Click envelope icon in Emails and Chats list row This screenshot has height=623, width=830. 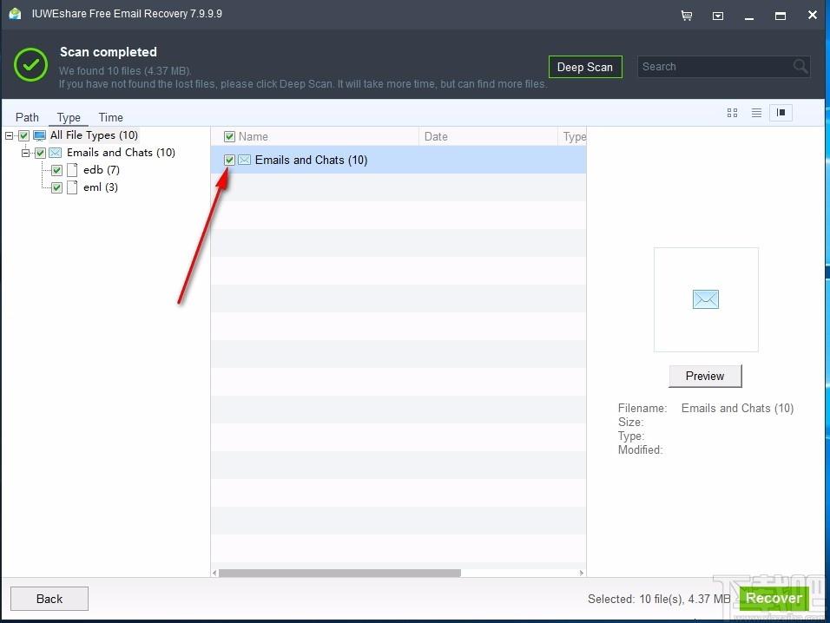click(x=244, y=160)
